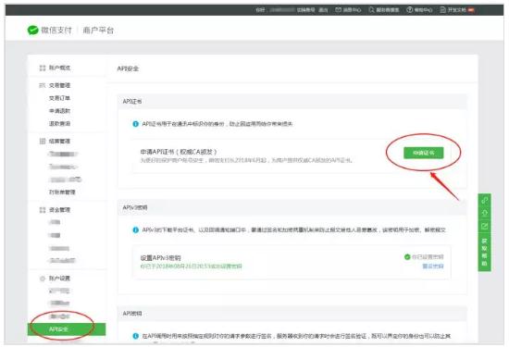Click the green check icon beside 已设置密钥
The image size is (509, 347).
407,256
